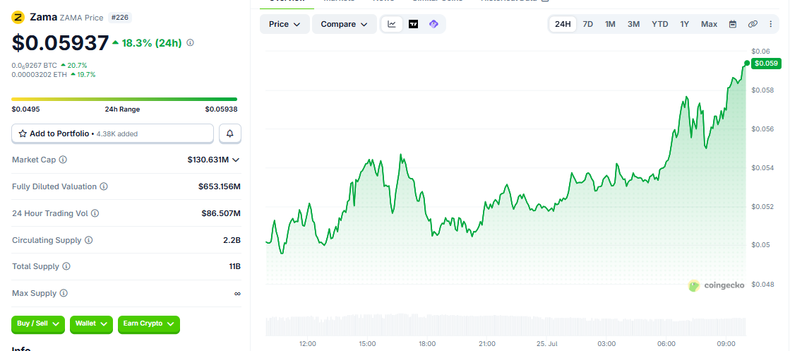Screen dimensions: 790x351
Task: Click the Fully Diluted Valuation info icon
Action: tap(103, 186)
